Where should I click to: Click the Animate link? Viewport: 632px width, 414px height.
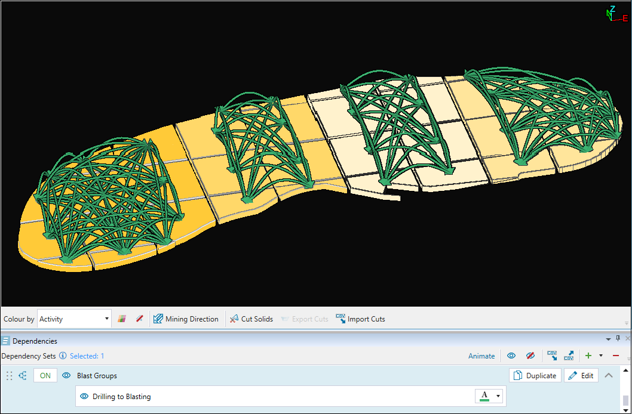tap(481, 356)
